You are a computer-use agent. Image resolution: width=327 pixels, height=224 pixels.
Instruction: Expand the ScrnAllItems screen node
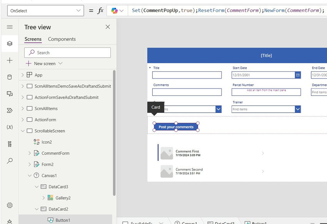tap(23, 109)
